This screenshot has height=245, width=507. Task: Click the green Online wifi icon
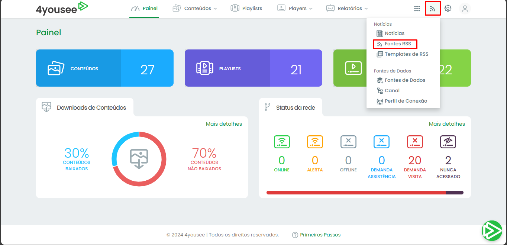pyautogui.click(x=282, y=142)
